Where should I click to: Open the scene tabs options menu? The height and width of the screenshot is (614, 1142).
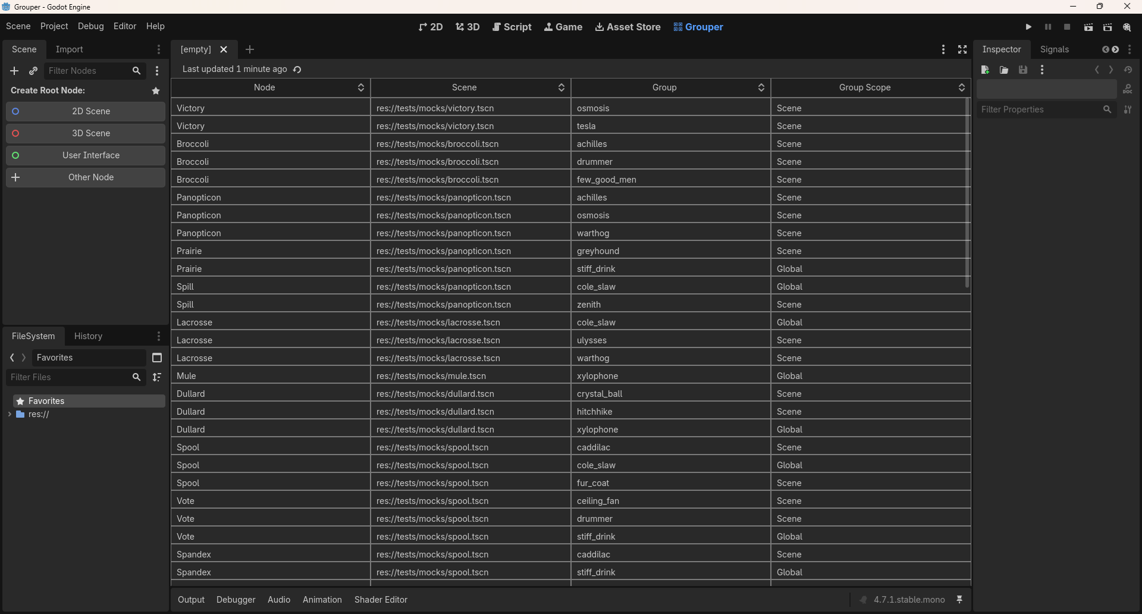click(943, 49)
